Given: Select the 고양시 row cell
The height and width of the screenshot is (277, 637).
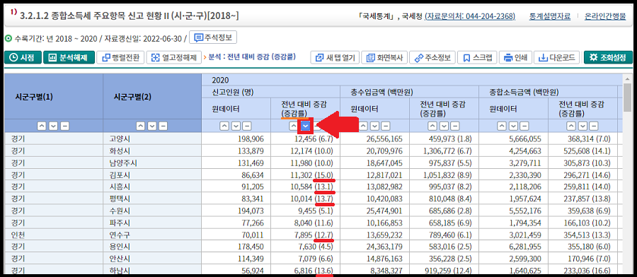Looking at the screenshot, I should click(x=152, y=139).
